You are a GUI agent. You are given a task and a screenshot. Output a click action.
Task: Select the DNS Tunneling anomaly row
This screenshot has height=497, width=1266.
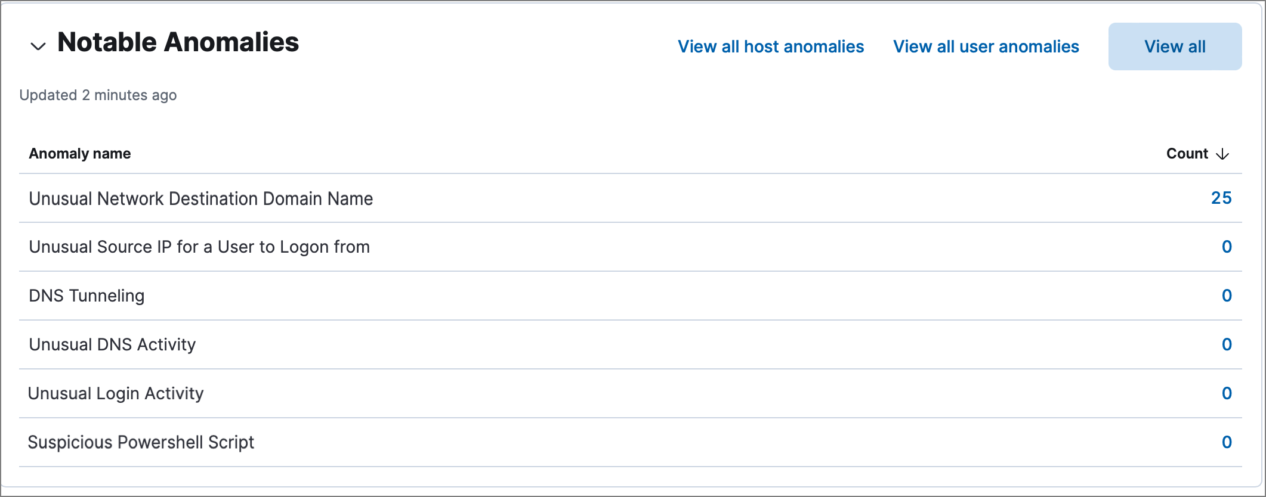pos(87,296)
